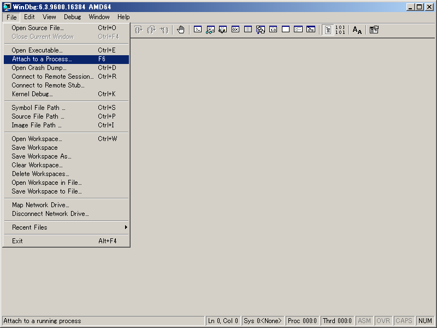Toggle Source mode off (101) icon

pos(340,30)
